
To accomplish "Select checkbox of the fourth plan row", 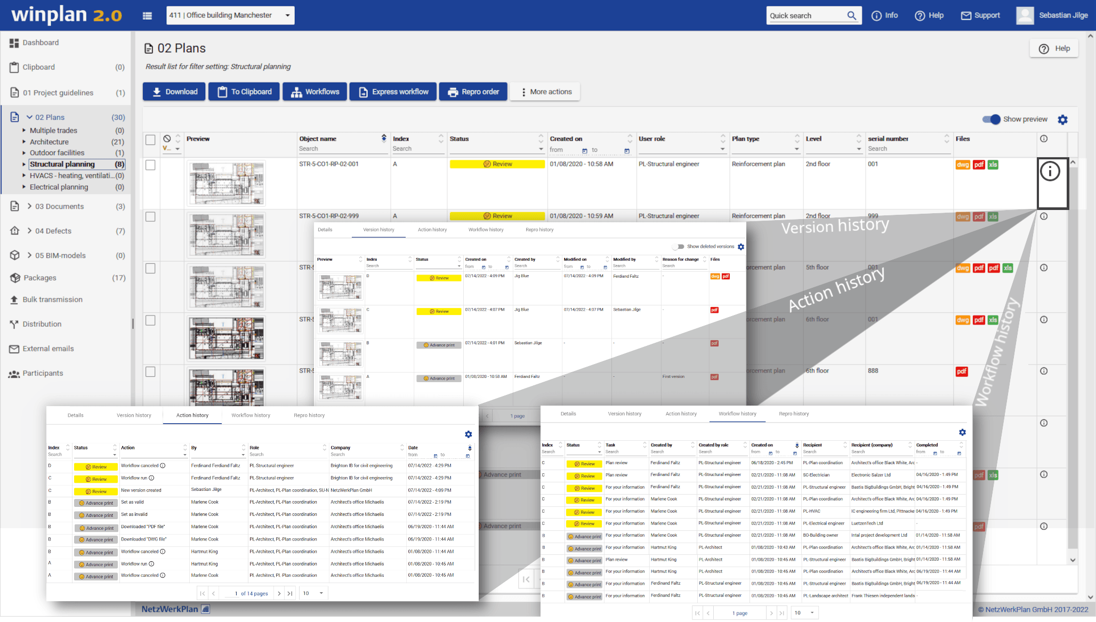I will click(x=150, y=320).
